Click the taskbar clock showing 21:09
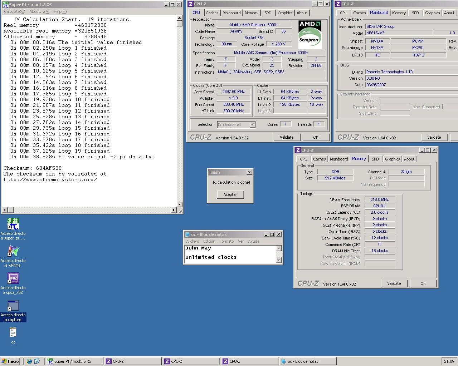Screen dimensions: 458x366 coord(449,361)
